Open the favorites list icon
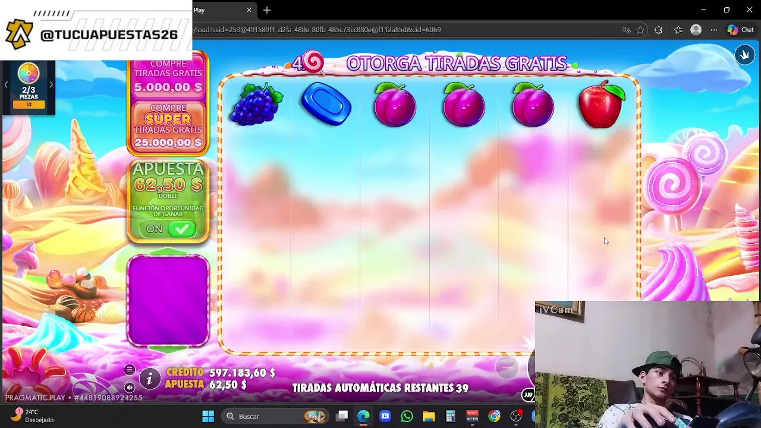761x428 pixels. pos(678,30)
